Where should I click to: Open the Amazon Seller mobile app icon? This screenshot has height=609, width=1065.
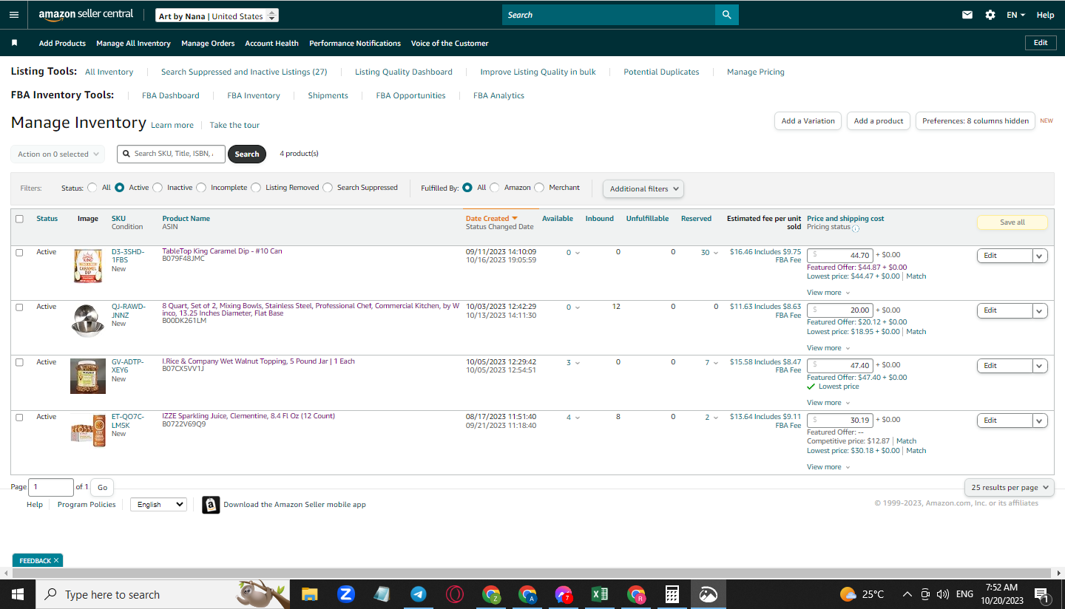click(x=211, y=505)
